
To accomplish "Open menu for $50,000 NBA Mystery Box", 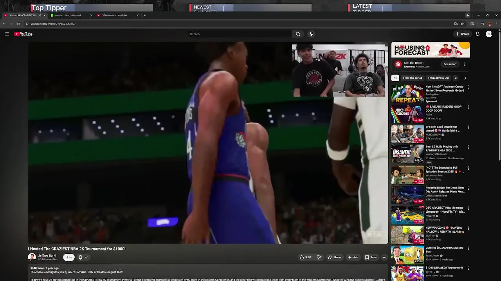I will pos(468,248).
